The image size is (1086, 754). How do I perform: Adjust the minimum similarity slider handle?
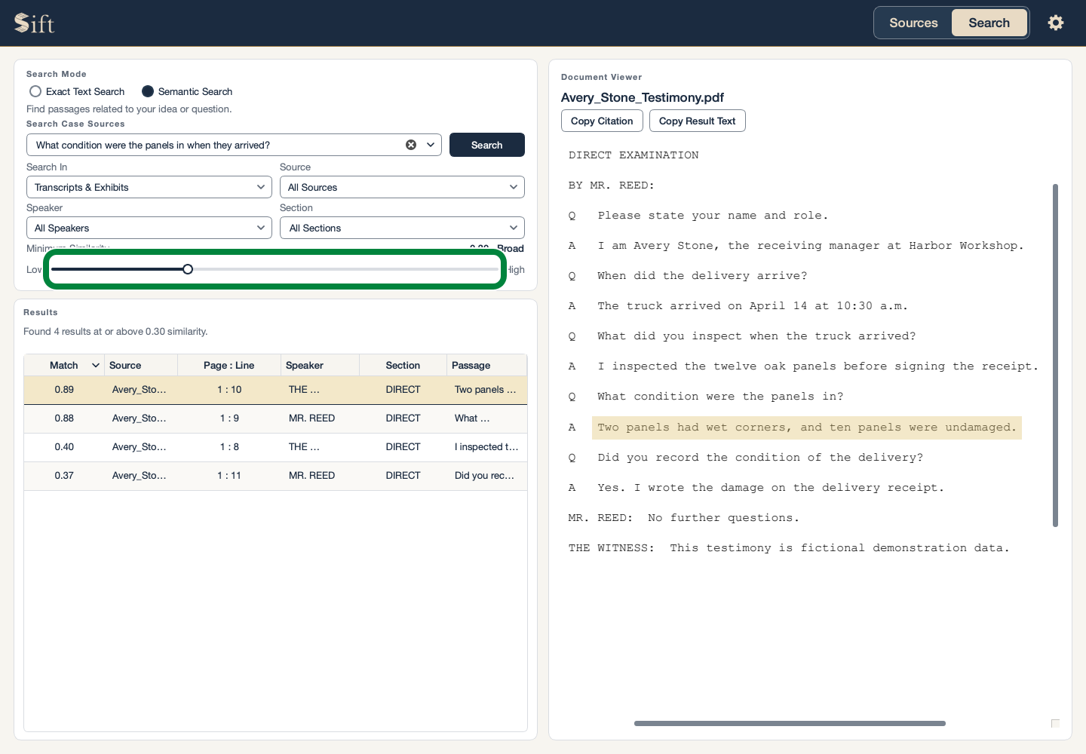tap(188, 269)
